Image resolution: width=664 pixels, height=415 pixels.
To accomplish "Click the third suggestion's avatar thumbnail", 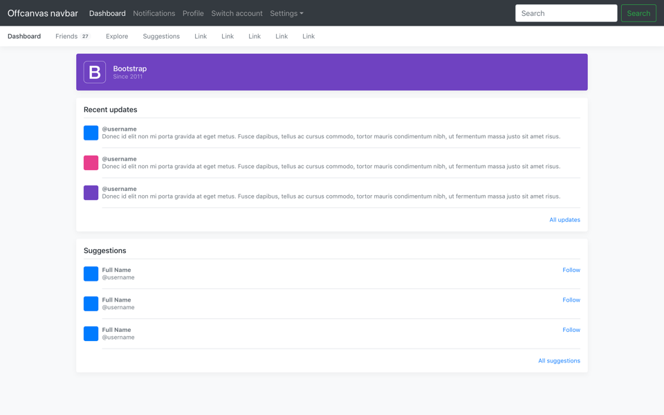I will point(91,333).
